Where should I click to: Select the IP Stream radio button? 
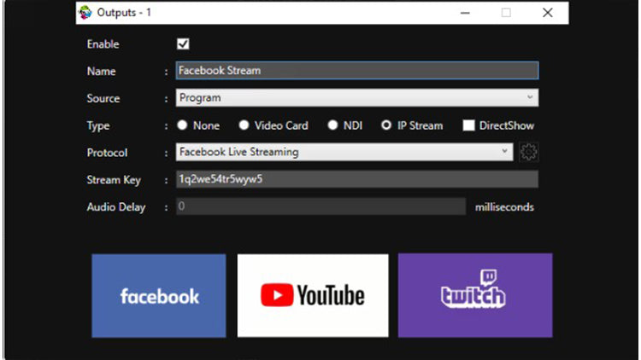[386, 125]
